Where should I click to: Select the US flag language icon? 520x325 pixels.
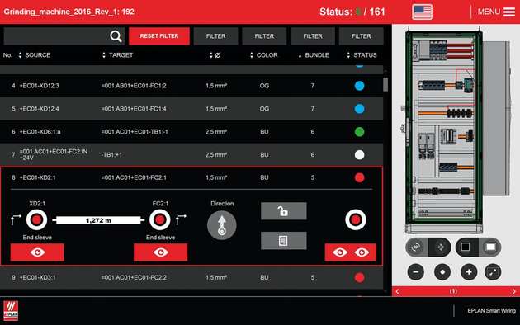[422, 12]
